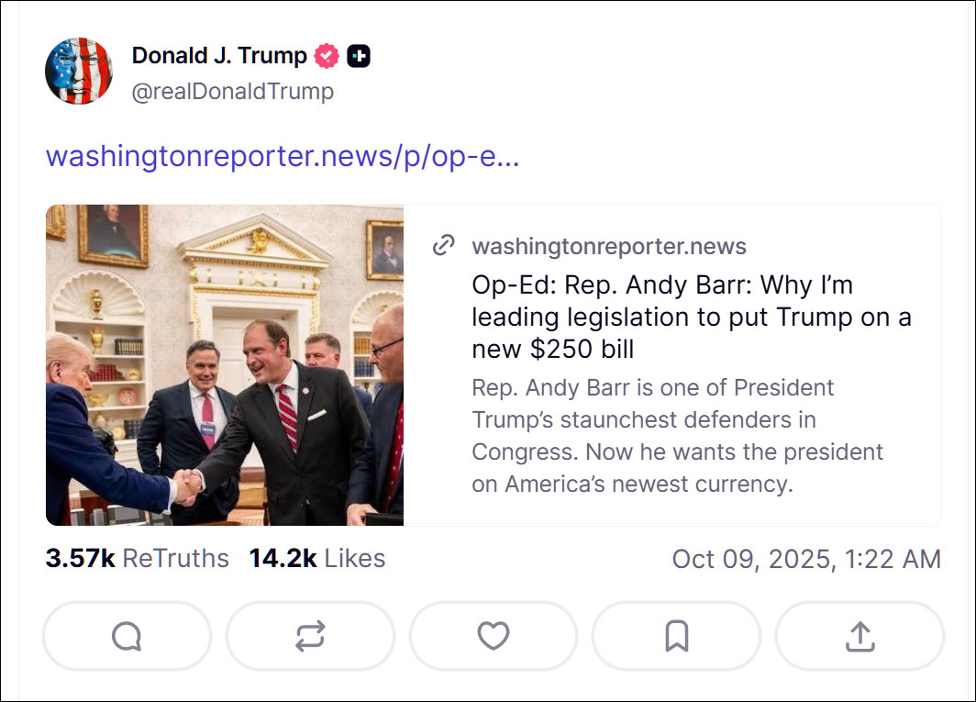Click the red verified checkmark badge
The height and width of the screenshot is (702, 976).
[x=327, y=56]
